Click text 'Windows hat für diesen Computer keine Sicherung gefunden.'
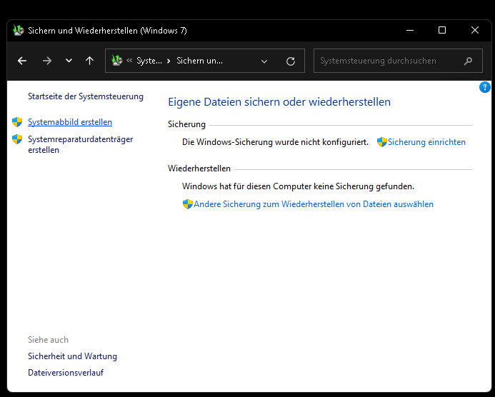Image resolution: width=495 pixels, height=397 pixels. pos(298,186)
